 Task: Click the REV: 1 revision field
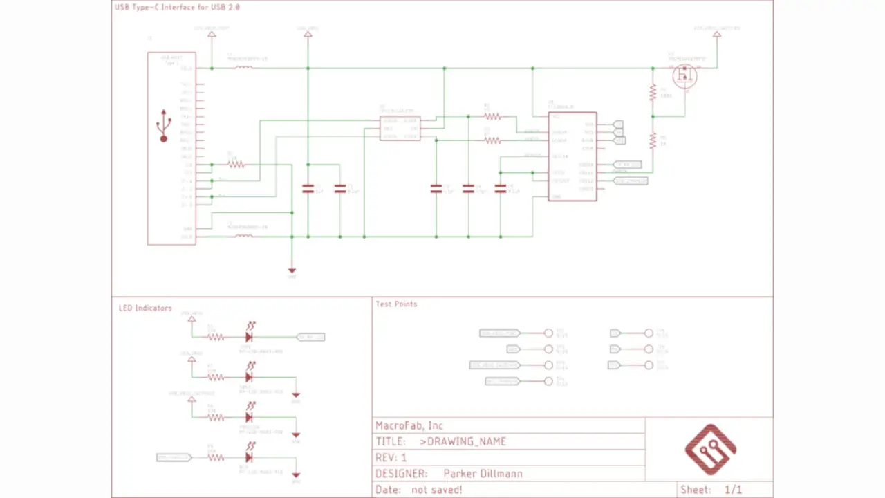point(391,457)
